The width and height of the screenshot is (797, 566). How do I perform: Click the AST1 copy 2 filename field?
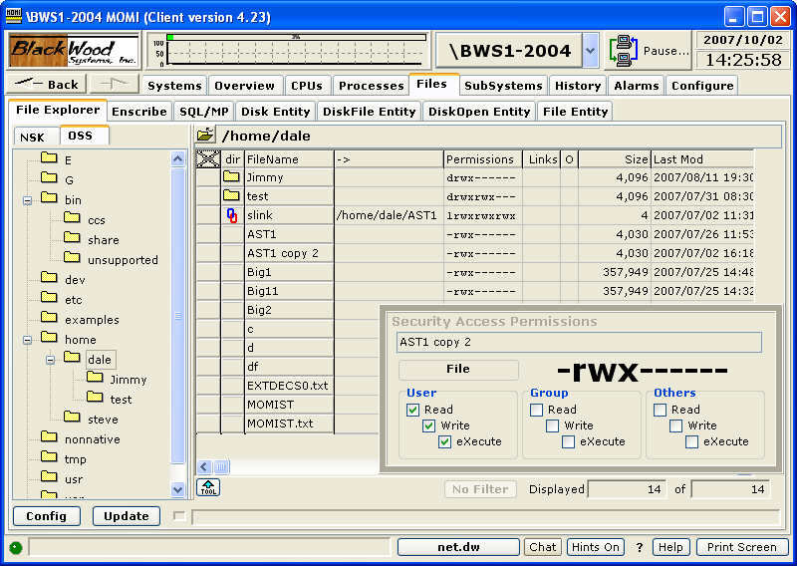[579, 342]
